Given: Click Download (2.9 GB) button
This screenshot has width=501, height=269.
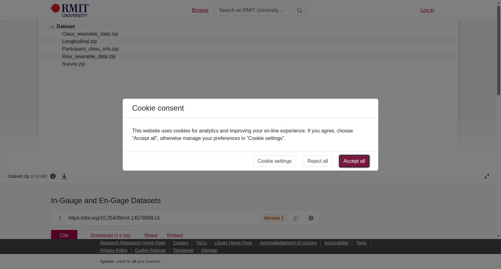Looking at the screenshot, I should click(111, 235).
